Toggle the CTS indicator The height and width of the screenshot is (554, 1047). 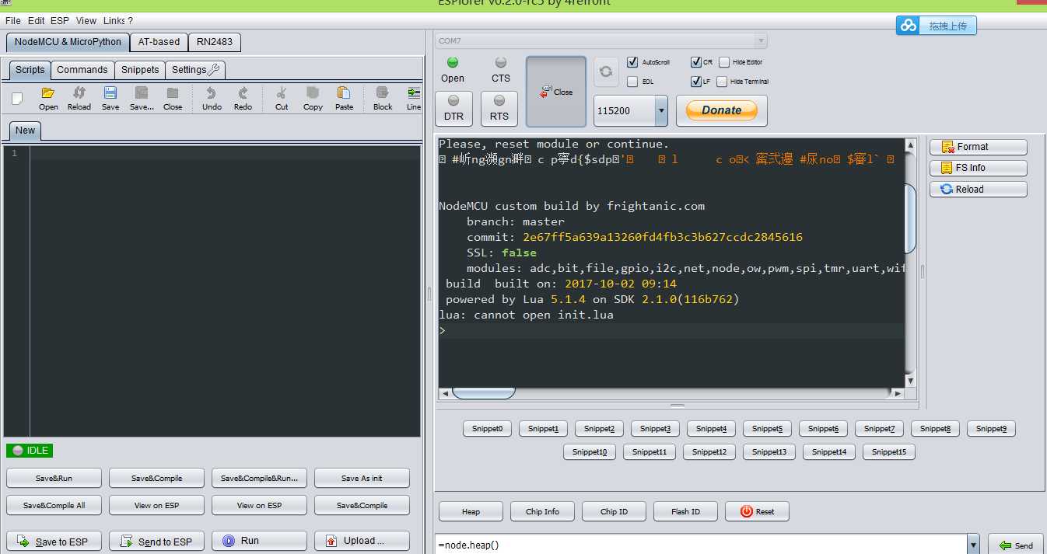501,69
